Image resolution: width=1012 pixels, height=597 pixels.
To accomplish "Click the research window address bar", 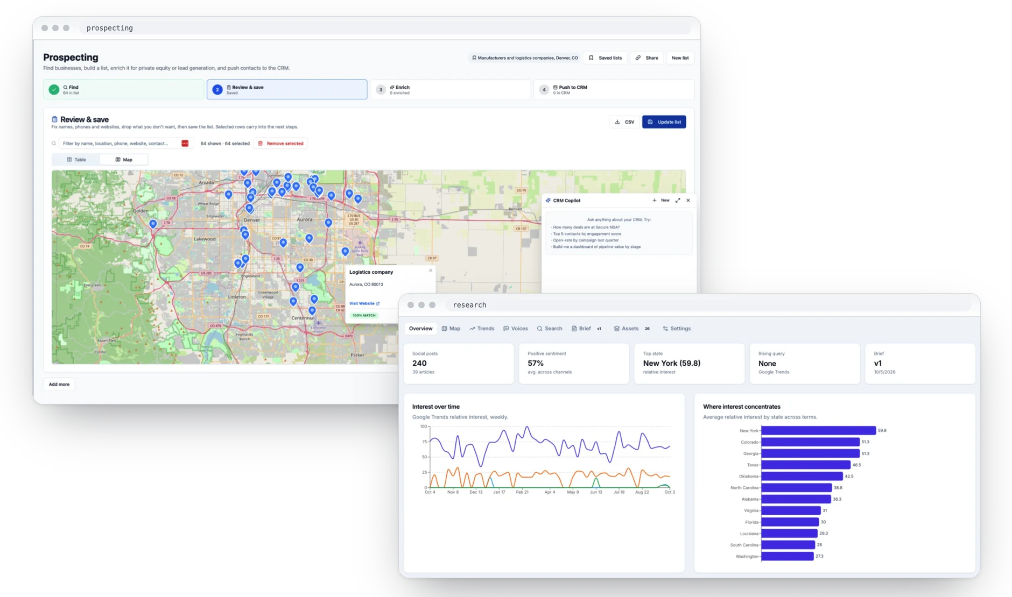I will pyautogui.click(x=708, y=305).
